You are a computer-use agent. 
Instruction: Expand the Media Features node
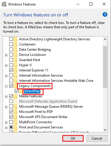pyautogui.click(x=6, y=96)
